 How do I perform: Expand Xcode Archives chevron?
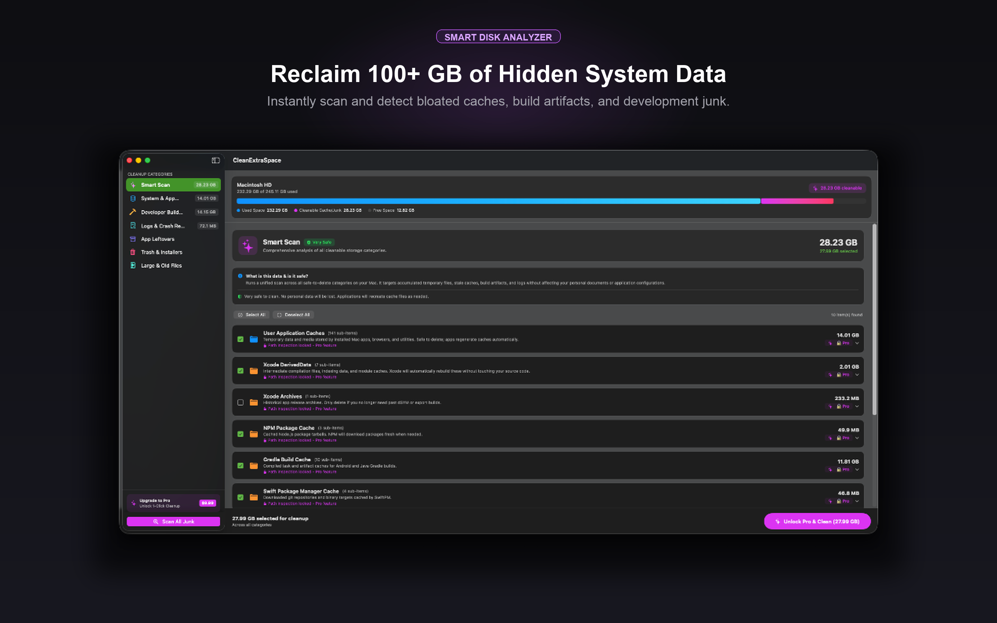[x=857, y=407]
